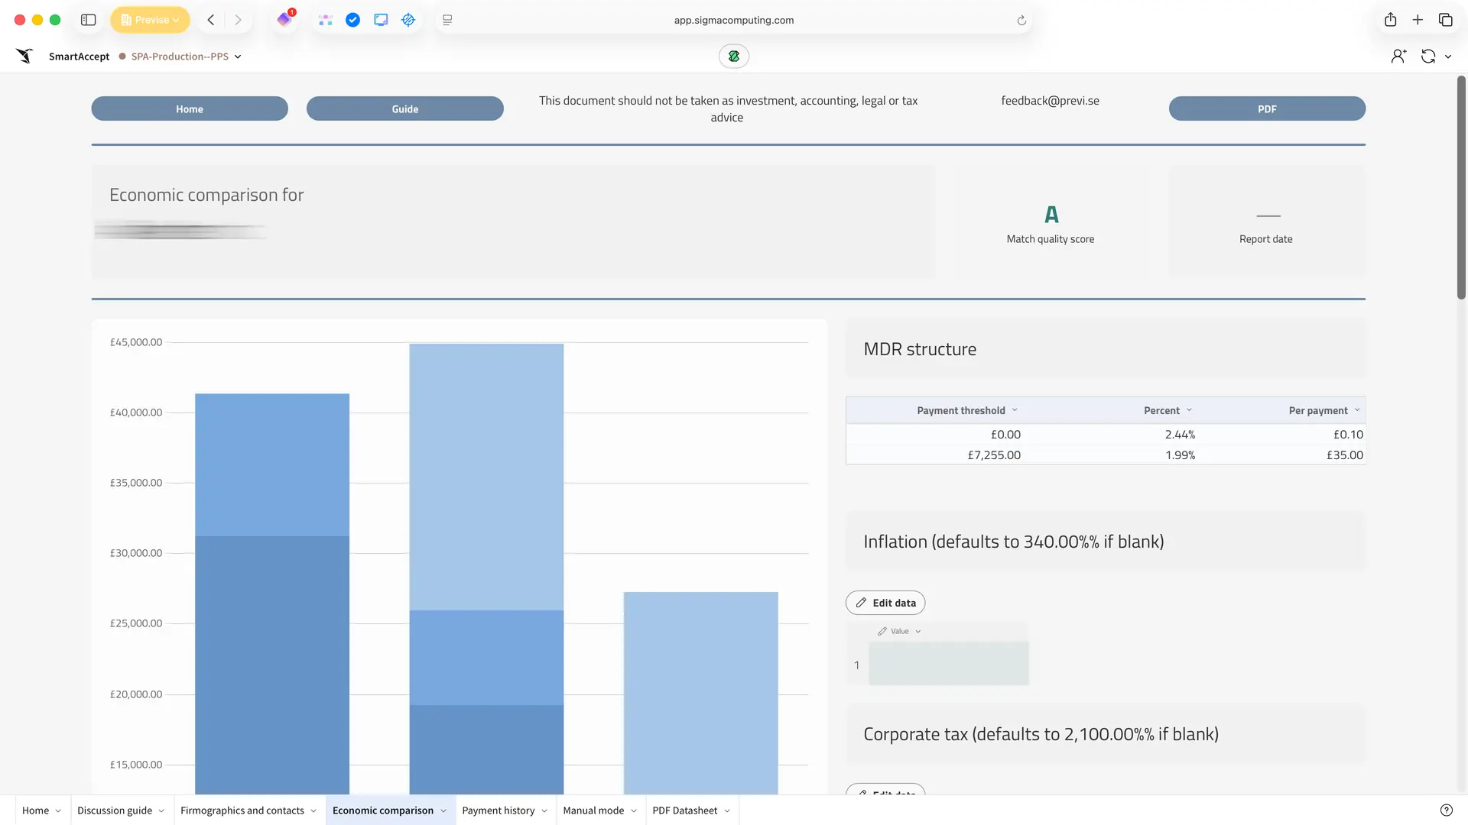1468x825 pixels.
Task: Click the workbook refresh icon
Action: [1427, 57]
